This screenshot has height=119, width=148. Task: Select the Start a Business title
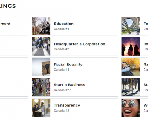pos(69,85)
